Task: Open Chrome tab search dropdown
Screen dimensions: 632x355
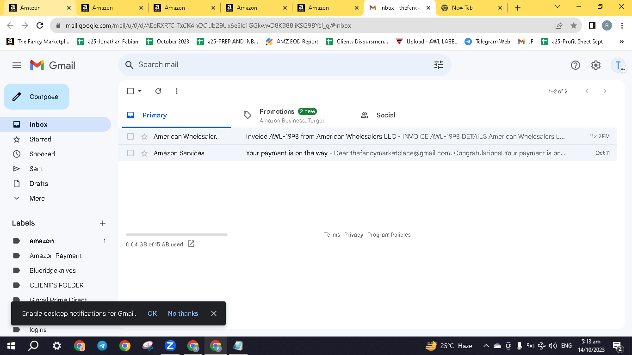Action: click(558, 7)
